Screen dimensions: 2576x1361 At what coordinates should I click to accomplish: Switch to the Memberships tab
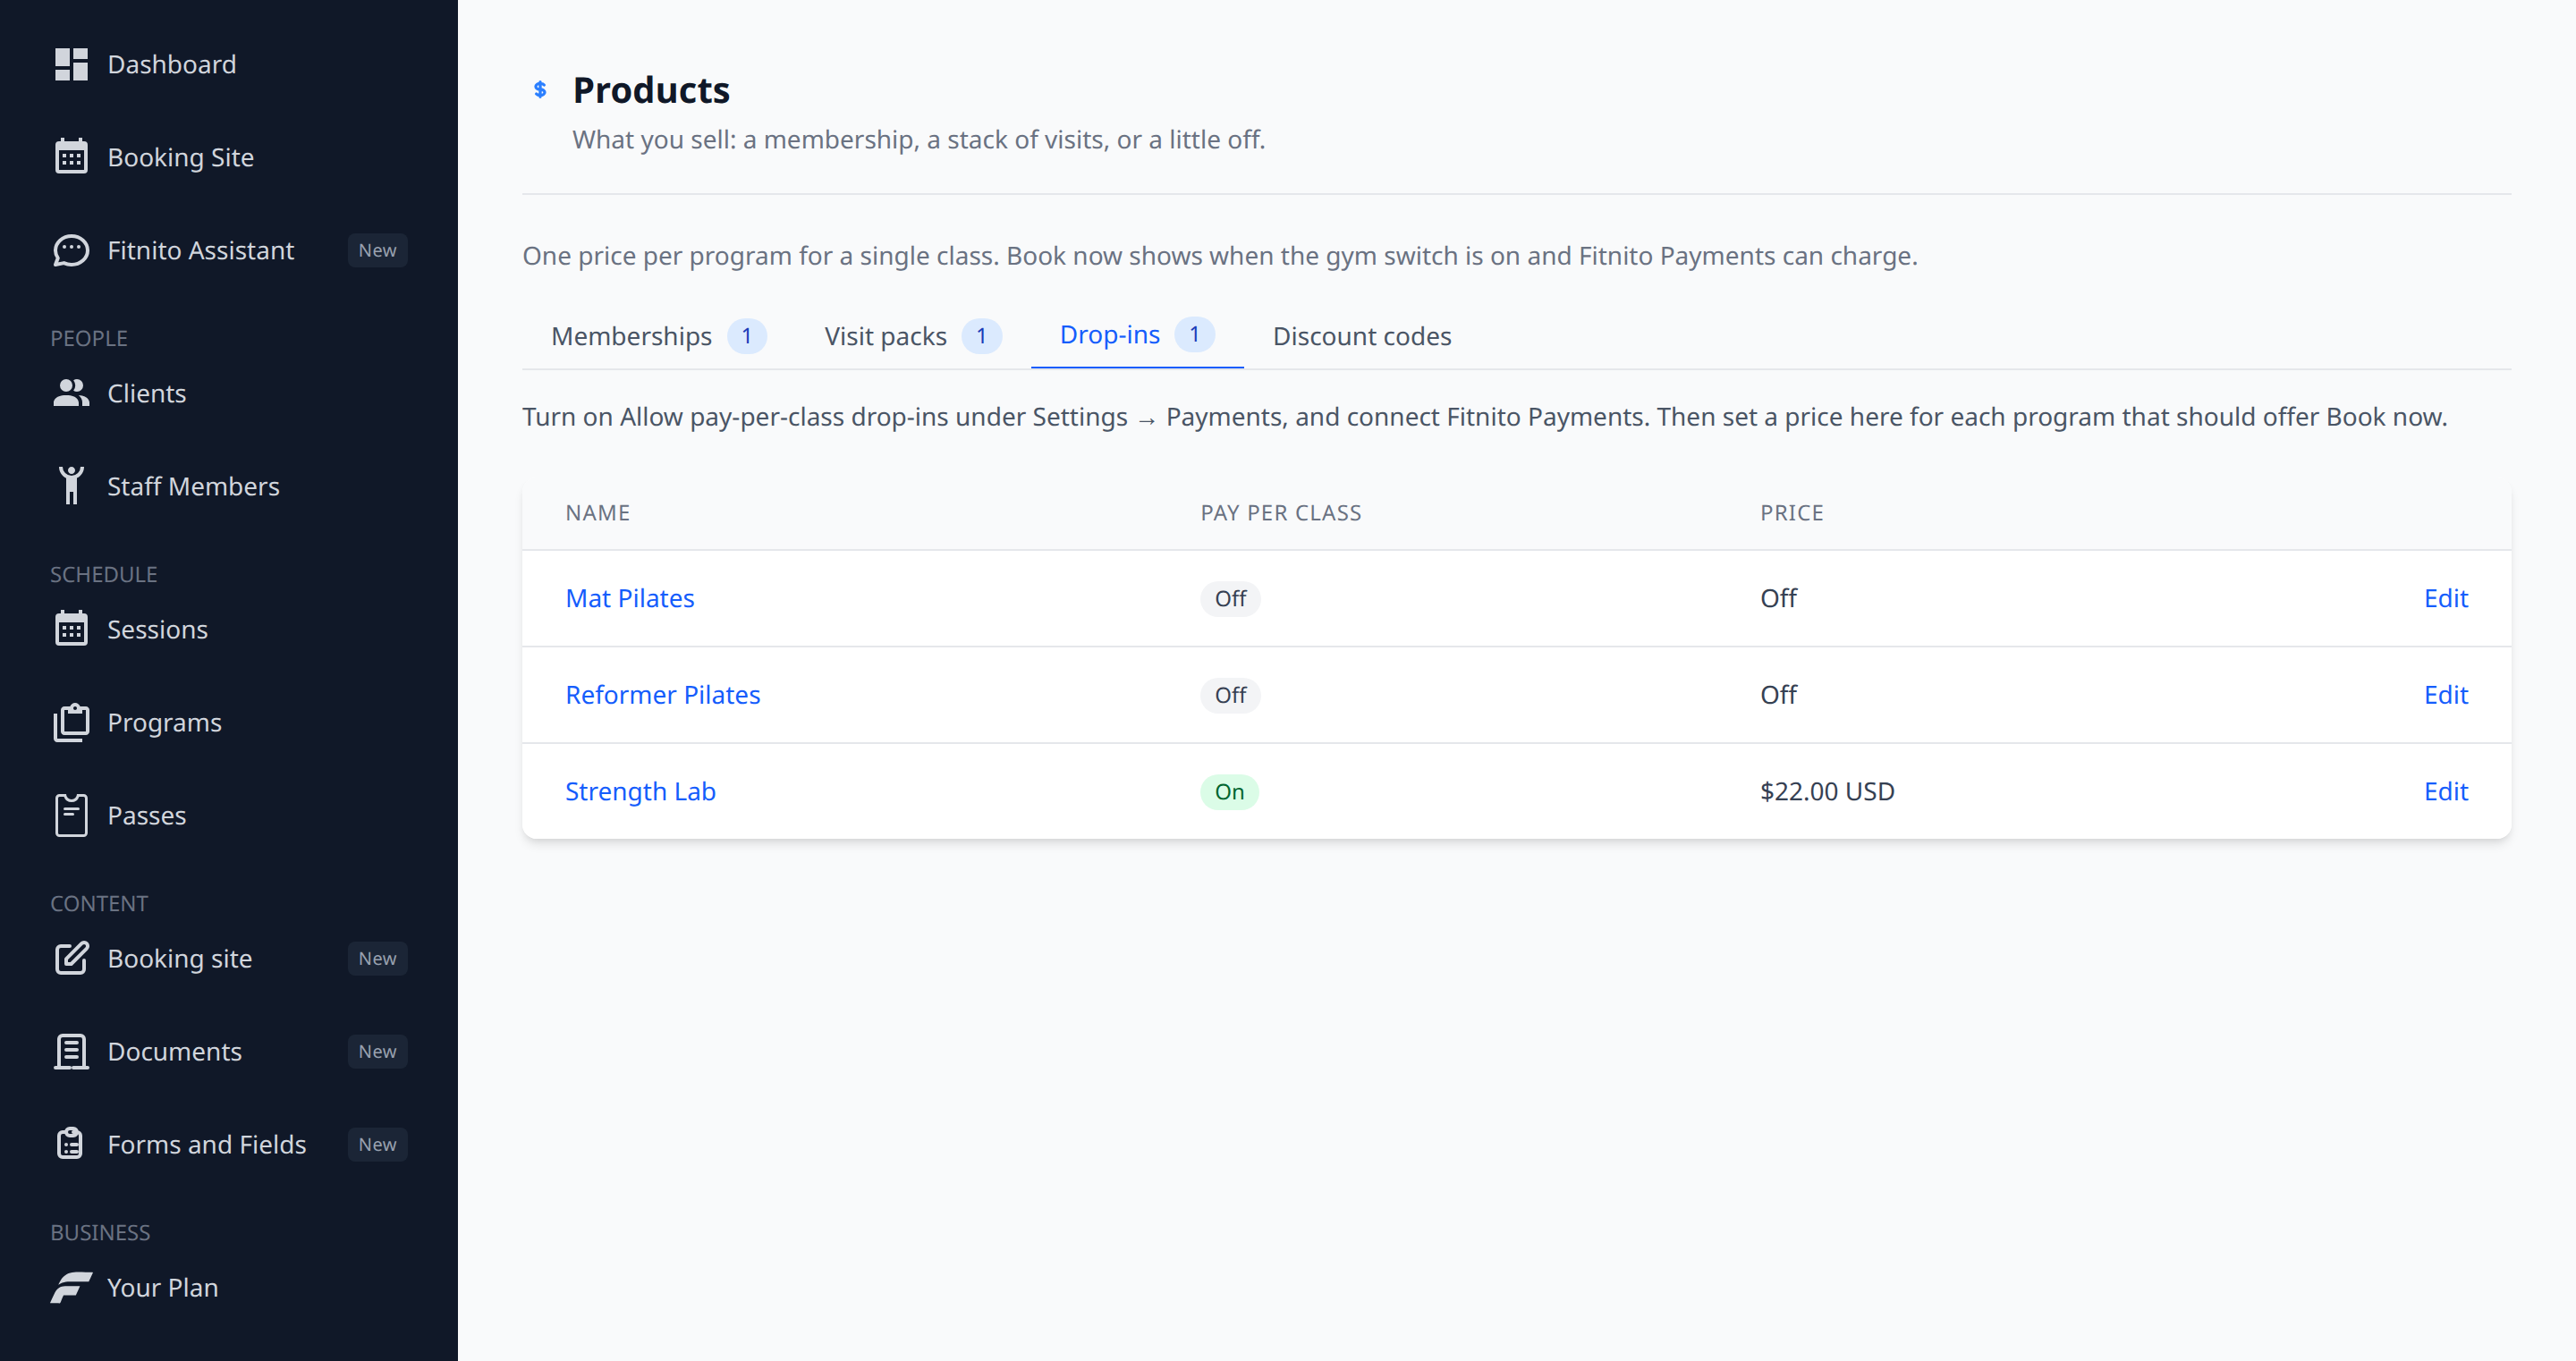(658, 336)
